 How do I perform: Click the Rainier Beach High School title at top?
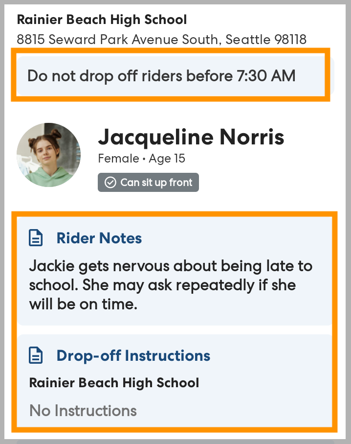102,20
